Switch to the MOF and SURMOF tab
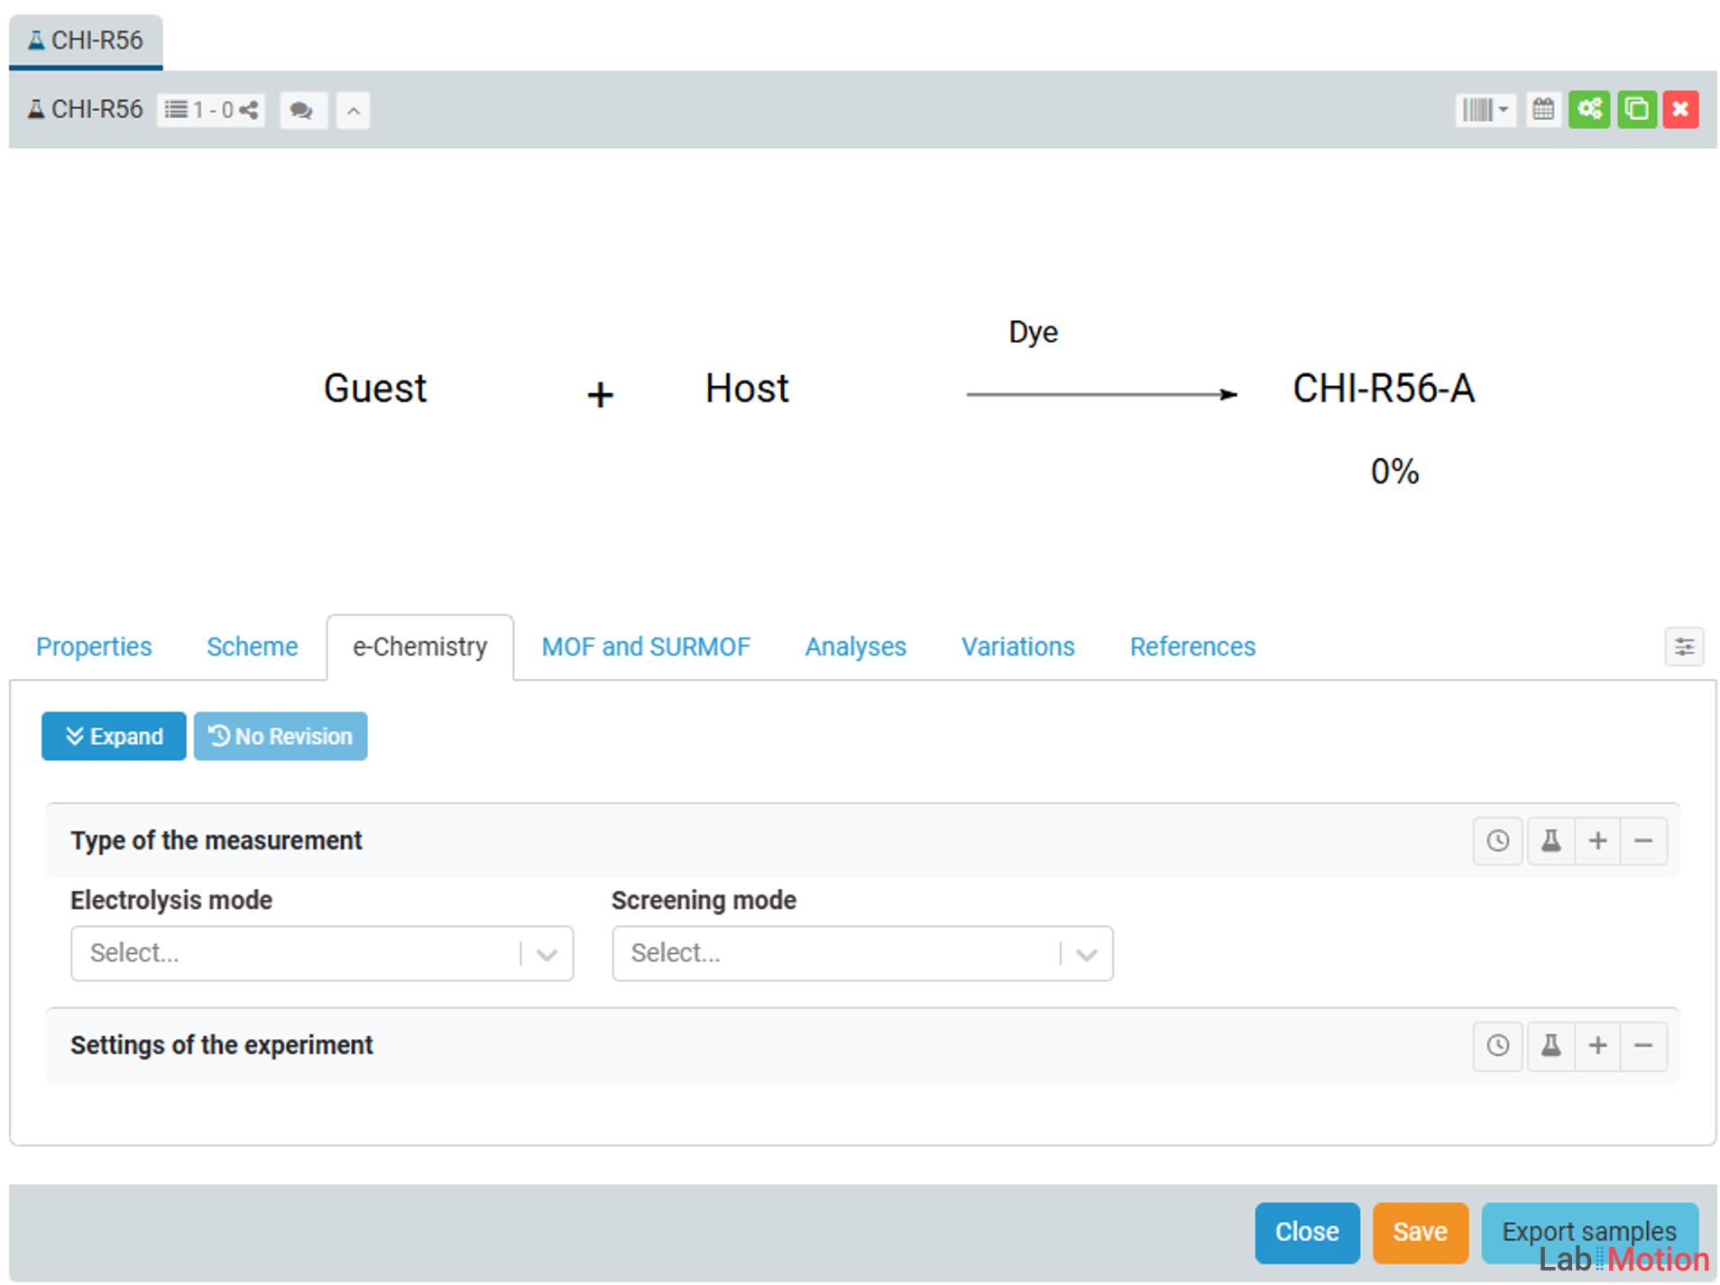The height and width of the screenshot is (1285, 1720). click(x=645, y=647)
